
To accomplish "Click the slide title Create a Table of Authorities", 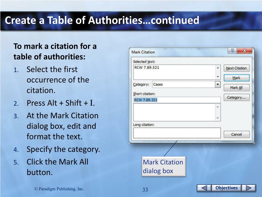I will click(102, 20).
